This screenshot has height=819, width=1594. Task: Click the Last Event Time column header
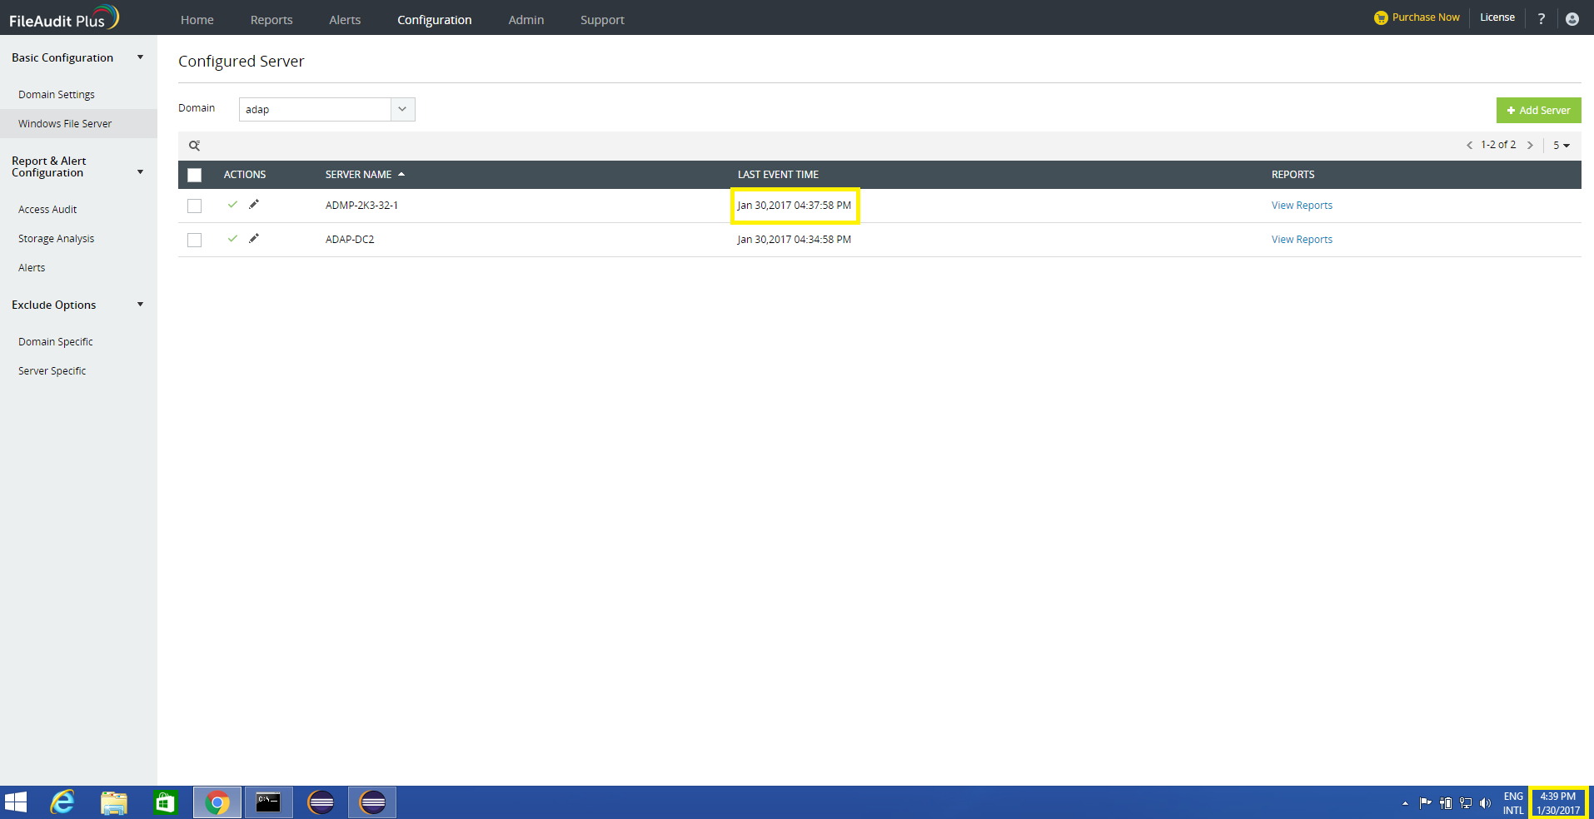point(778,175)
